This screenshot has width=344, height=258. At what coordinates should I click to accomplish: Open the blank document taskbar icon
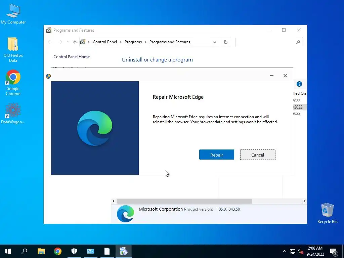[107, 251]
